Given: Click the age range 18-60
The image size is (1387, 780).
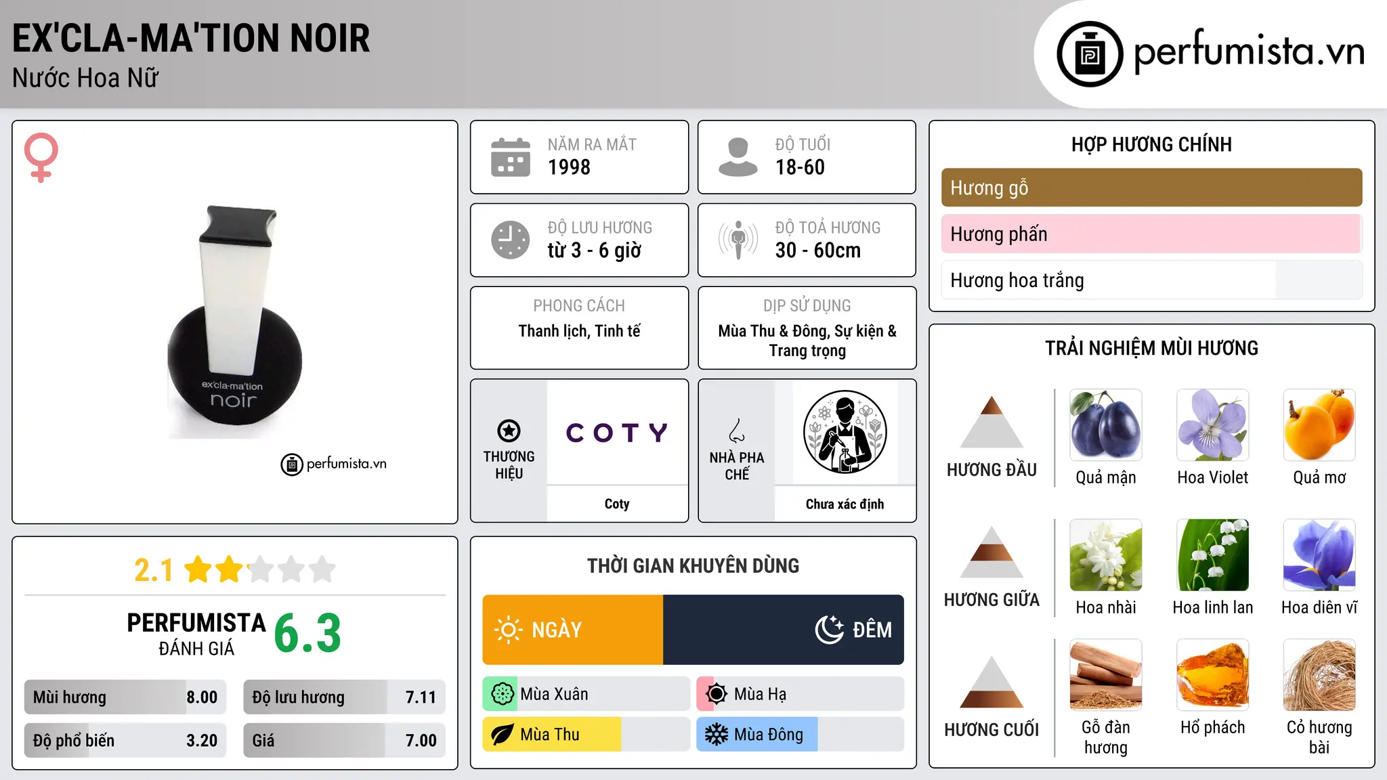Looking at the screenshot, I should click(800, 167).
